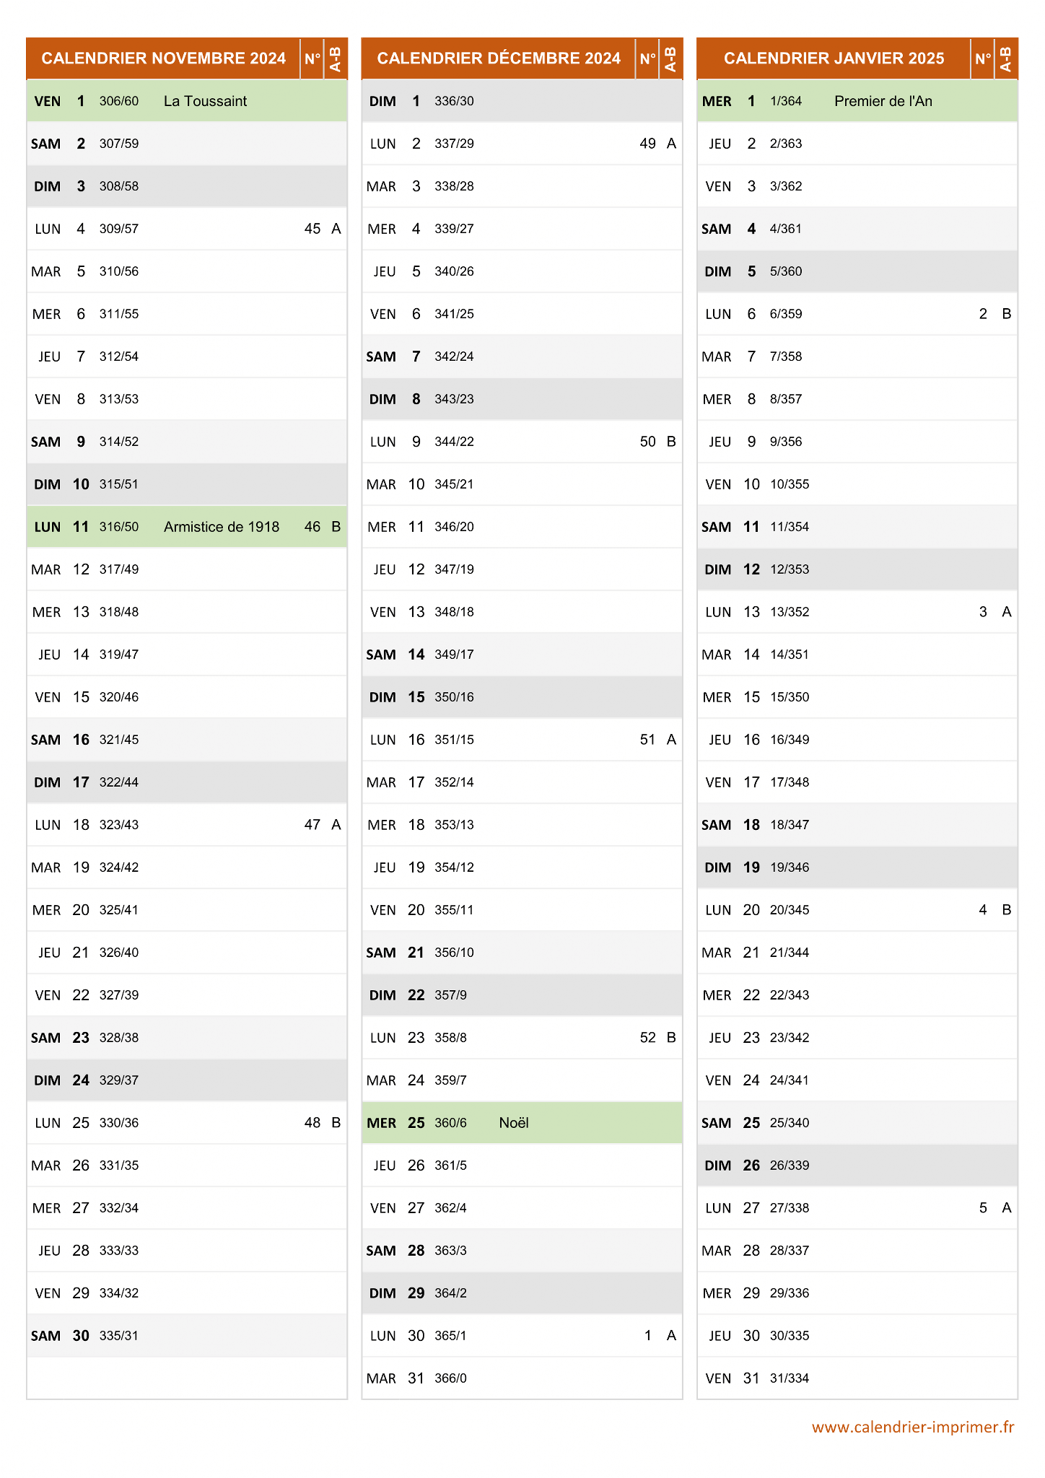Screen dimensions: 1045x1478
Task: Select the Calendrier Novembre 2024 header
Action: [x=163, y=58]
